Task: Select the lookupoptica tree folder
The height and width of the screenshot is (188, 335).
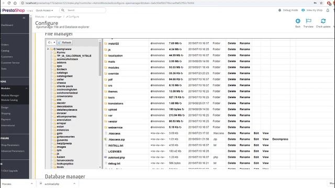Action: [65, 163]
